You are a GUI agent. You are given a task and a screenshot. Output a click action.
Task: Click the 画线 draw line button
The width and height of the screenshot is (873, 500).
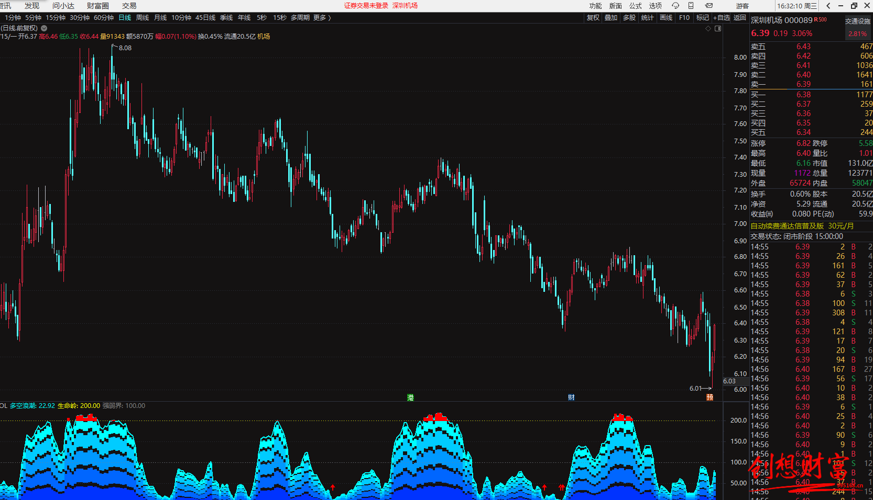pyautogui.click(x=666, y=18)
